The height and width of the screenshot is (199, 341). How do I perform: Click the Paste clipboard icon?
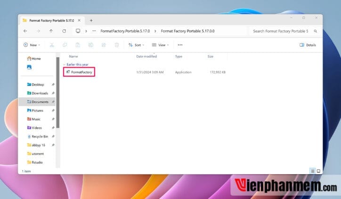(x=78, y=45)
